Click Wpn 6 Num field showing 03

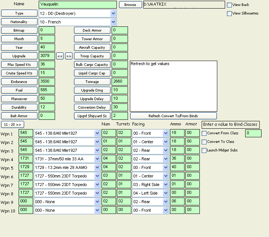[109, 176]
